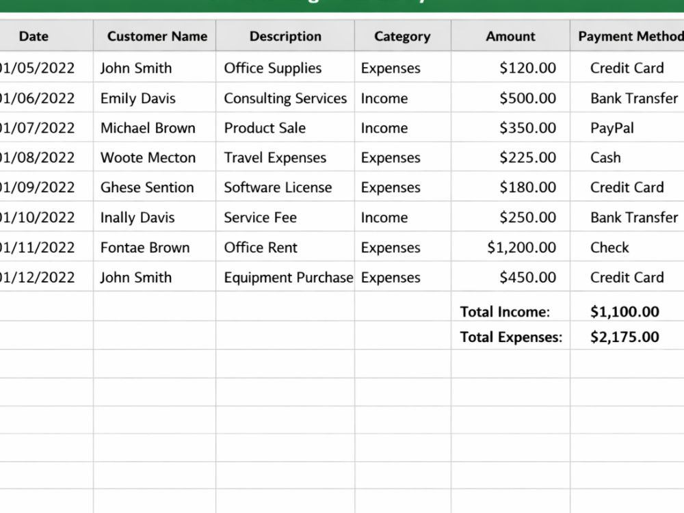Select the Category column header

tap(402, 36)
